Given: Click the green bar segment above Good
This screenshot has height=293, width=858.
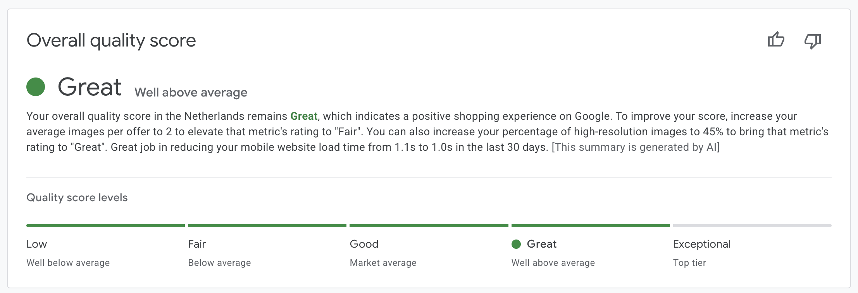Looking at the screenshot, I should click(429, 226).
